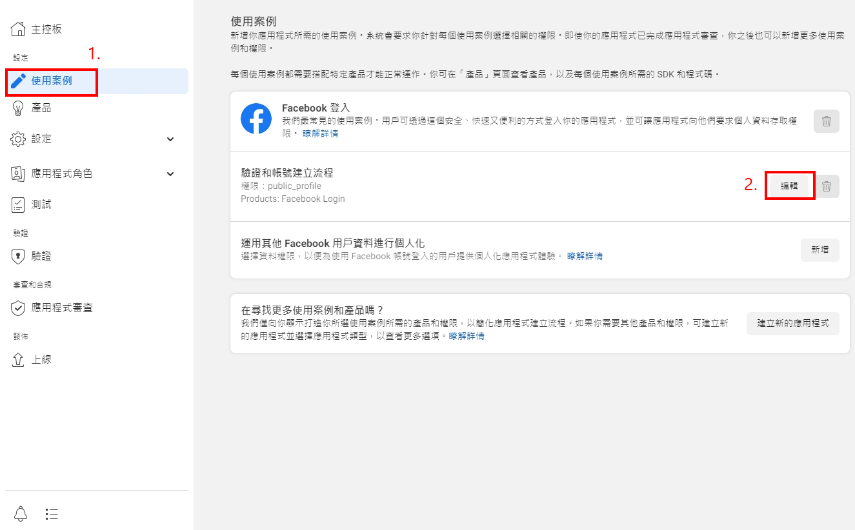Expand the 應用程式角色 chevron
Viewport: 855px width, 530px height.
(x=170, y=173)
